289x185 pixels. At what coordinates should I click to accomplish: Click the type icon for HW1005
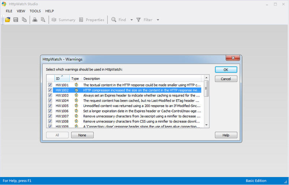coord(76,106)
